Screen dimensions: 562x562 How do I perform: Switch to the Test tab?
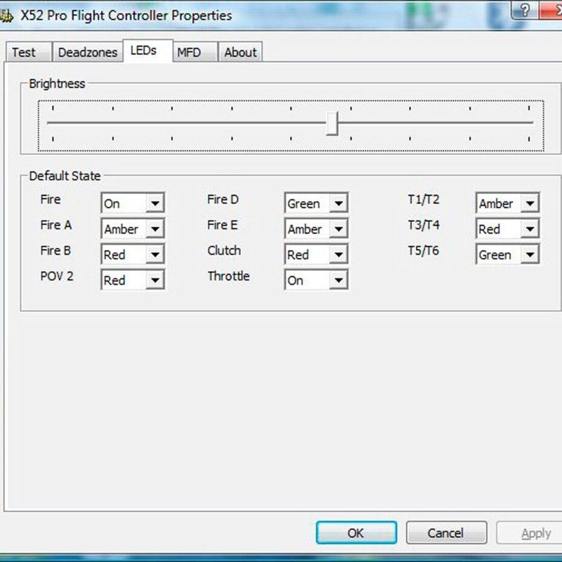tap(24, 53)
